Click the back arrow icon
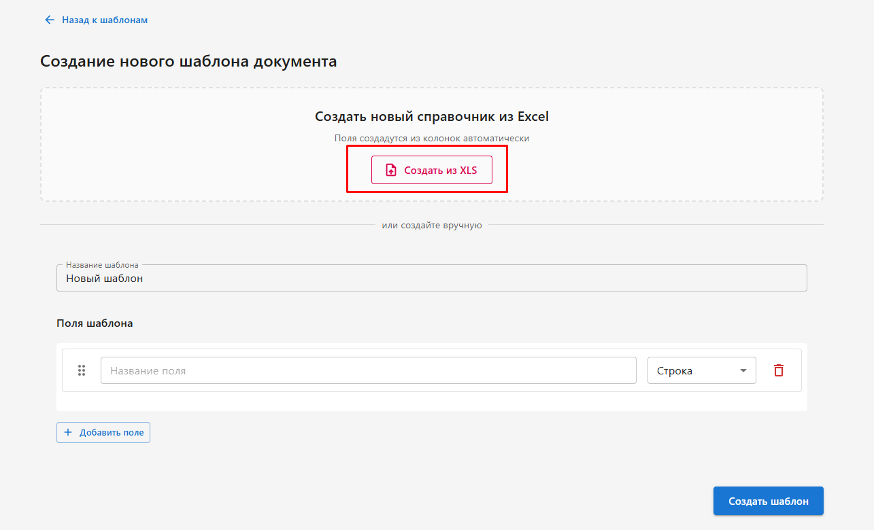Image resolution: width=874 pixels, height=530 pixels. click(49, 20)
